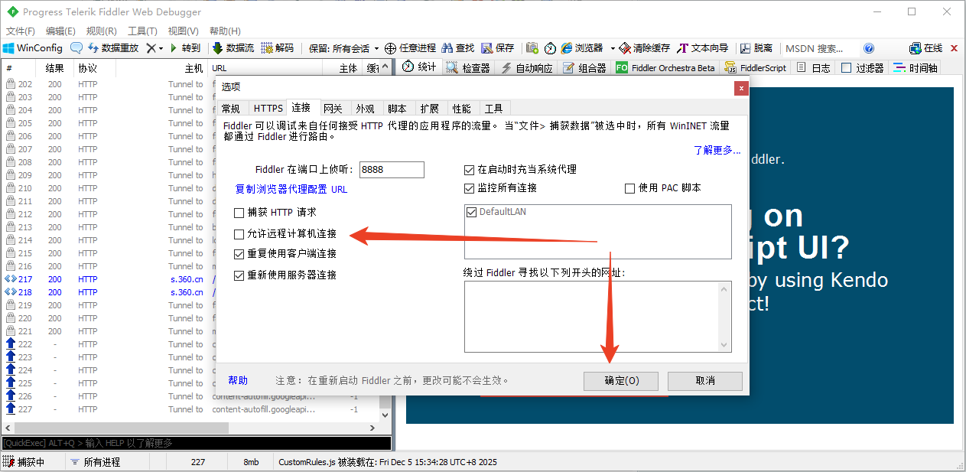This screenshot has width=966, height=472.
Task: Open the 浏览器 browser dropdown arrow
Action: 613,47
